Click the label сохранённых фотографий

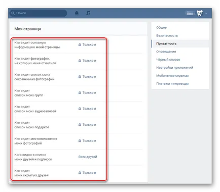click(x=34, y=79)
